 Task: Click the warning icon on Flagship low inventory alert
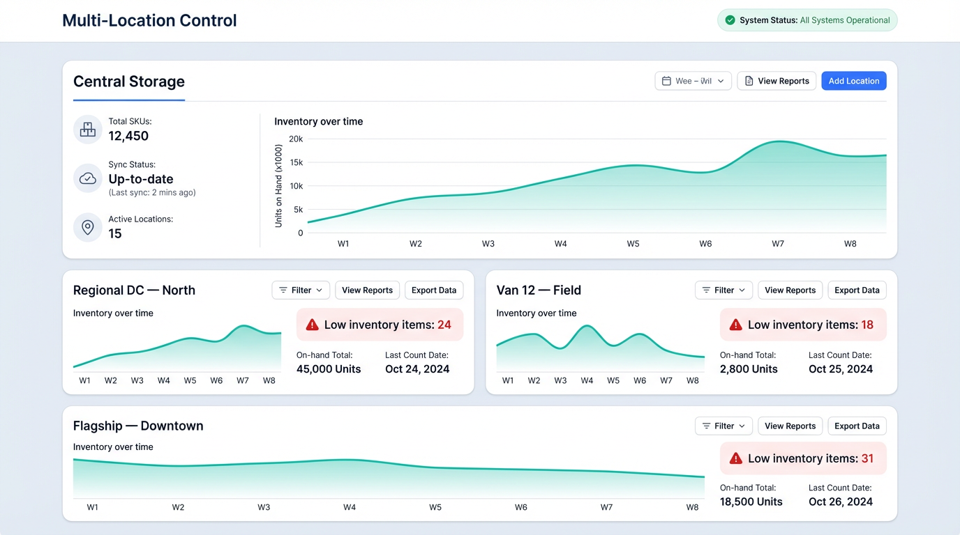(736, 458)
